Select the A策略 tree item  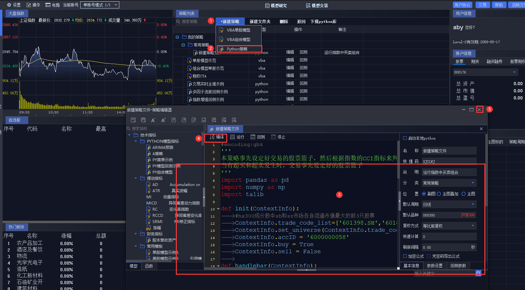157,154
